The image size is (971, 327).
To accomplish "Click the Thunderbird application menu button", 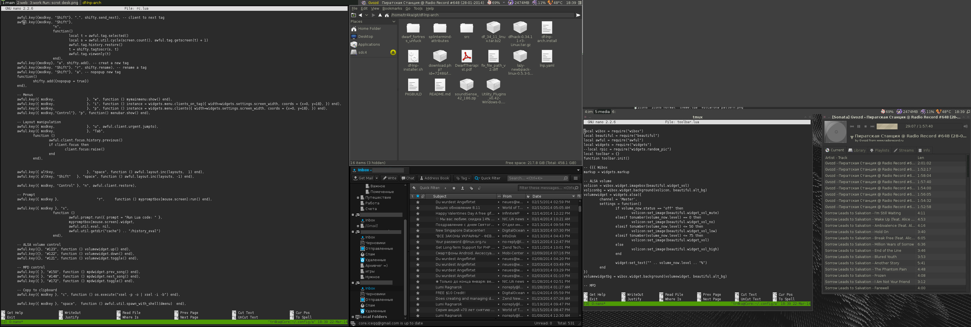I will click(575, 178).
